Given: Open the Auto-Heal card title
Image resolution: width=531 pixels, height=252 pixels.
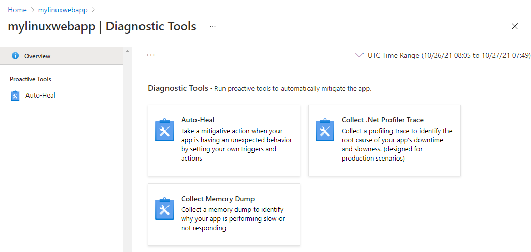Looking at the screenshot, I should click(198, 120).
